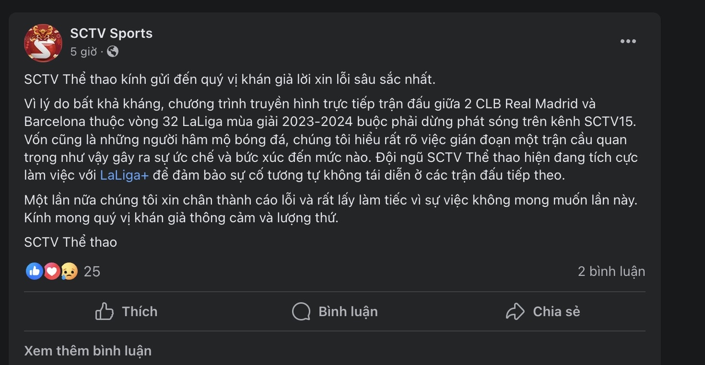Open the post options three-dot menu
Image resolution: width=705 pixels, height=365 pixels.
(x=628, y=41)
